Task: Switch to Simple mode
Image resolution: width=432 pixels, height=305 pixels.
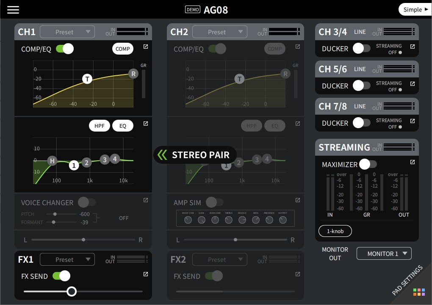Action: click(x=415, y=10)
